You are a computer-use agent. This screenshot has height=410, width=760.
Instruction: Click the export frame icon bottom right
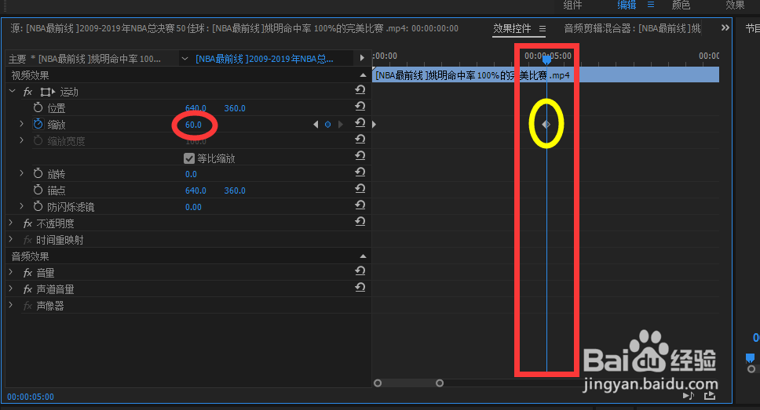710,395
